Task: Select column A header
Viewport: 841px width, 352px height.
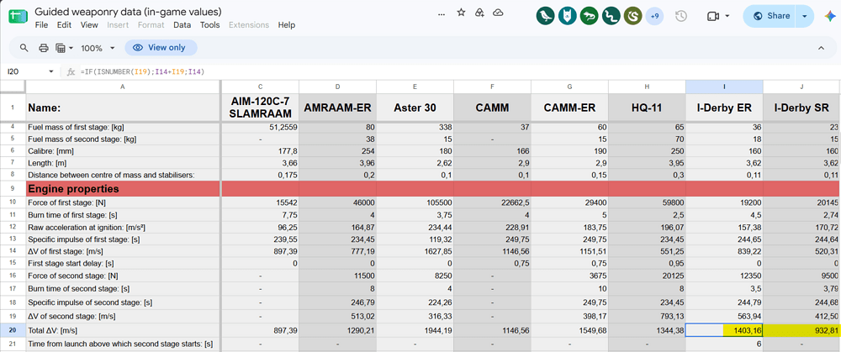Action: (x=123, y=87)
